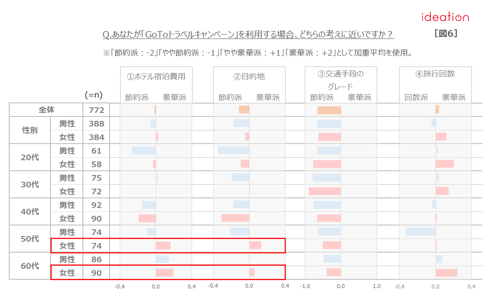This screenshot has width=496, height=306.
Task: Click the (=n) column label
Action: [x=94, y=95]
